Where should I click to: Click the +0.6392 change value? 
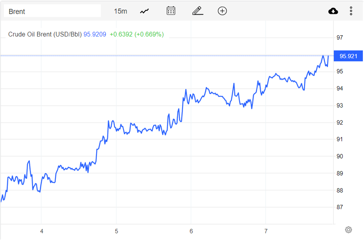[121, 34]
